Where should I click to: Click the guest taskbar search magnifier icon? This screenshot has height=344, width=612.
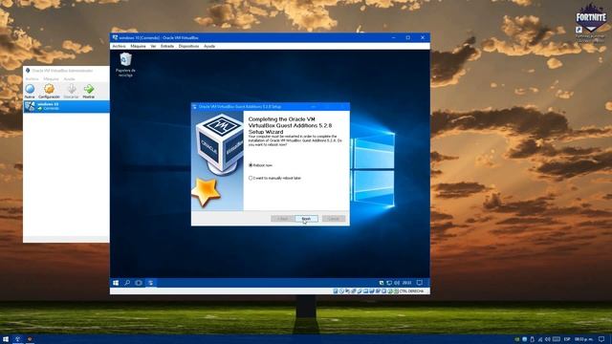pyautogui.click(x=127, y=283)
